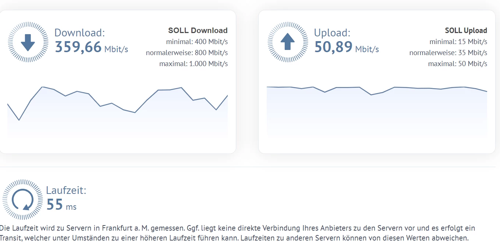Select the SOLL Download heading
Screen dimensions: 500x249
(198, 30)
